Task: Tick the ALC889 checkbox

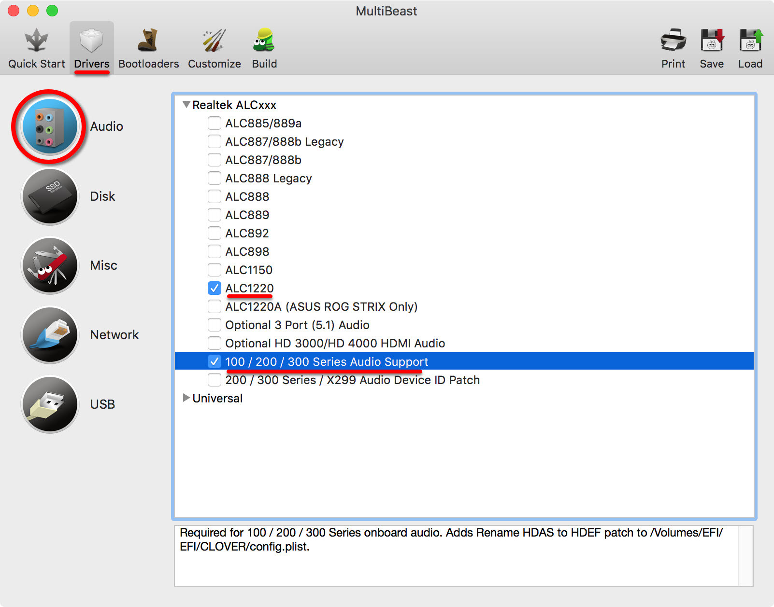Action: pyautogui.click(x=214, y=215)
